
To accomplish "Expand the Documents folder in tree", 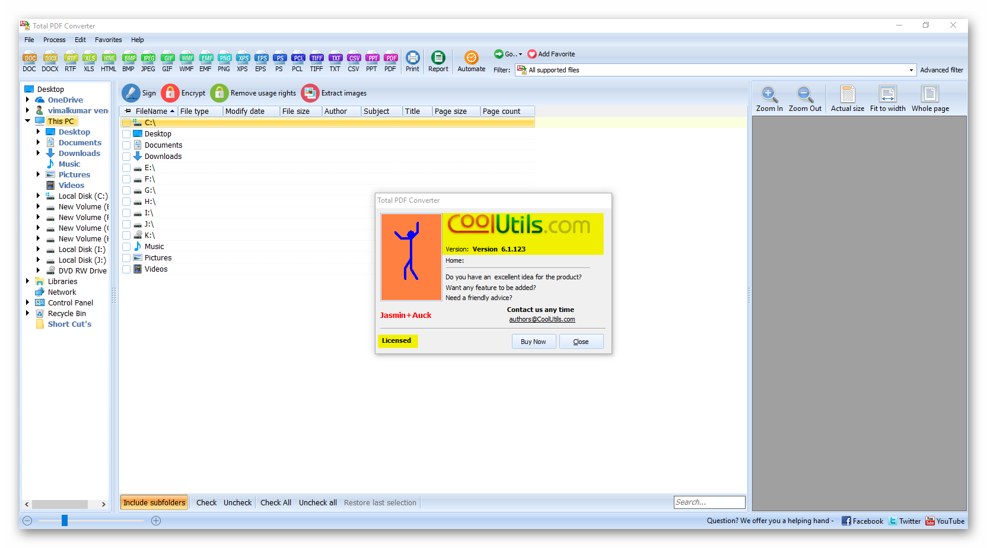I will click(38, 142).
